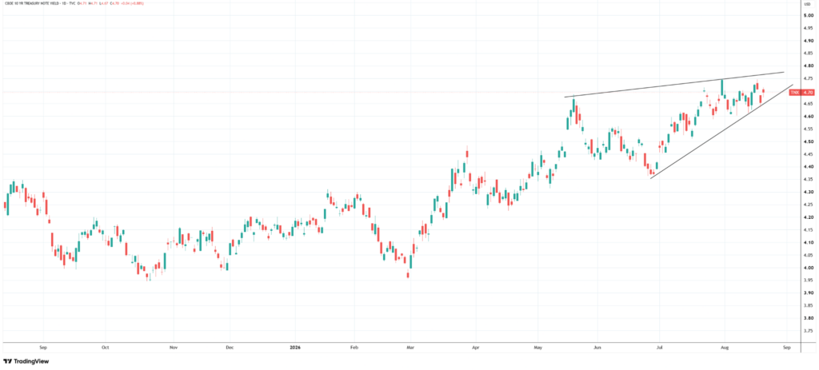819x370 pixels.
Task: Click the Mar label on time axis
Action: pyautogui.click(x=410, y=347)
